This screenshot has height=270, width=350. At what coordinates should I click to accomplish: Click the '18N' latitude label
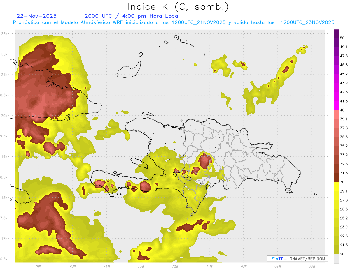pos(4,198)
